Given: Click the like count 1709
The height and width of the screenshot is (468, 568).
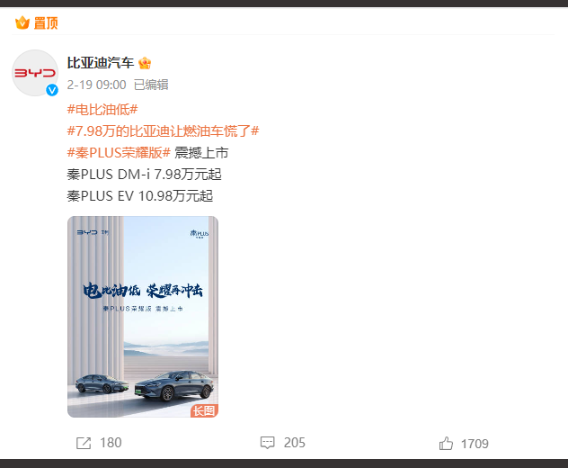Looking at the screenshot, I should 475,444.
